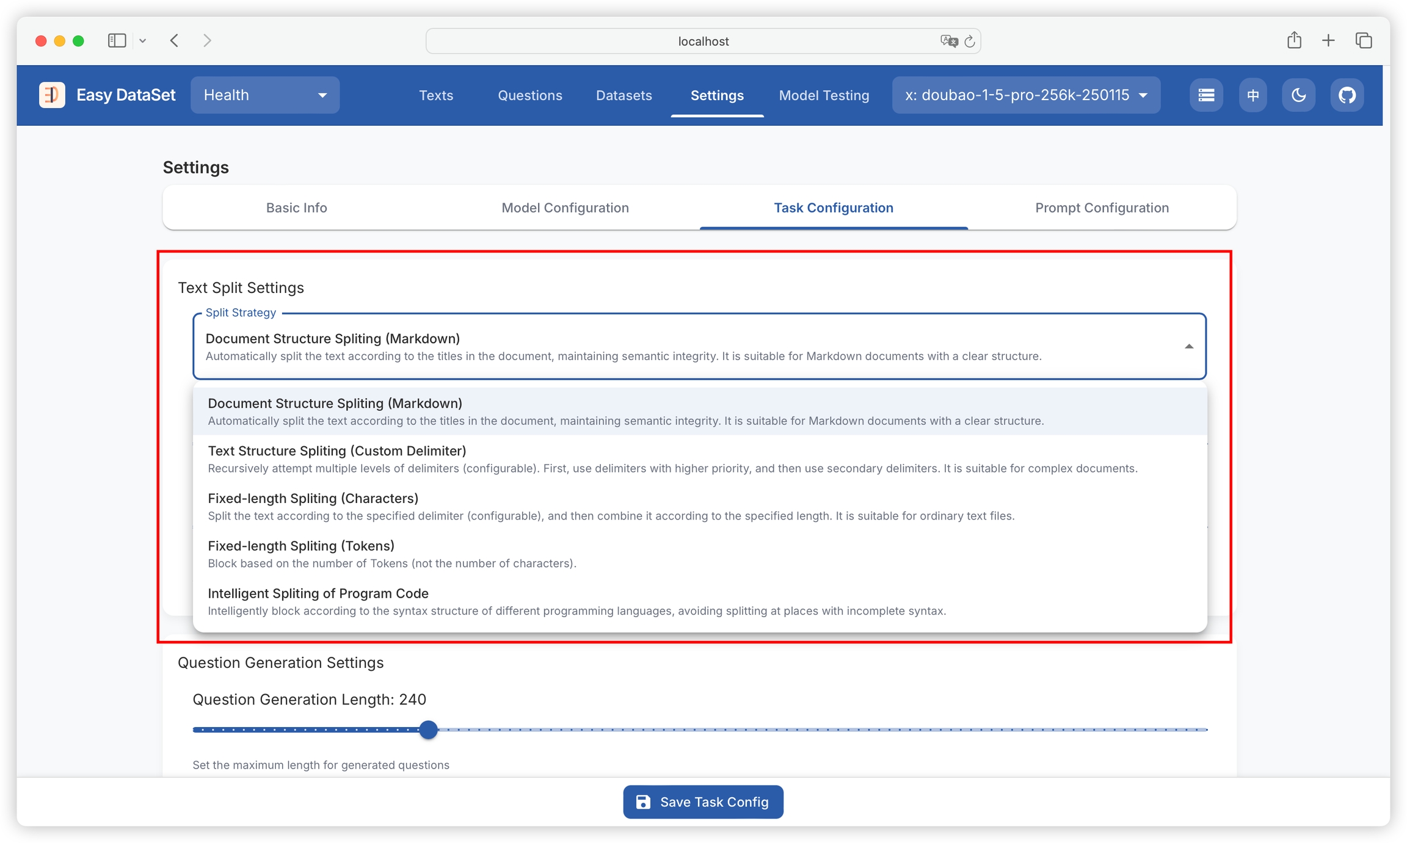Expand the Health project dropdown
Screen dimensions: 1407x843
265,95
